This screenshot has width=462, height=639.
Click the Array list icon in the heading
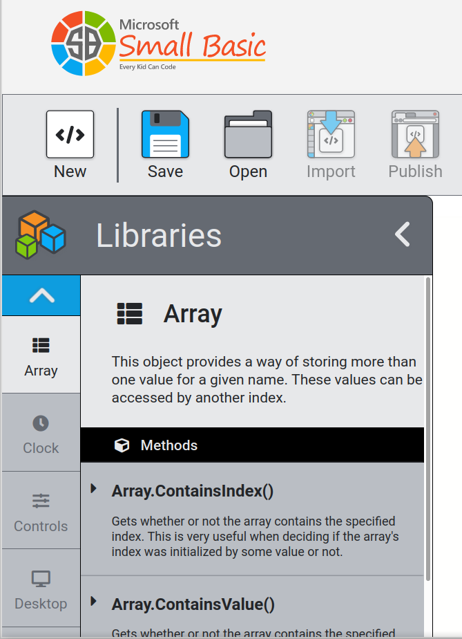point(130,314)
